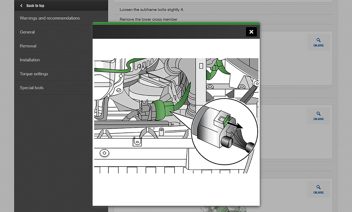Image resolution: width=352 pixels, height=212 pixels.
Task: Click the topmost Enlarge magnifier icon
Action: [318, 40]
